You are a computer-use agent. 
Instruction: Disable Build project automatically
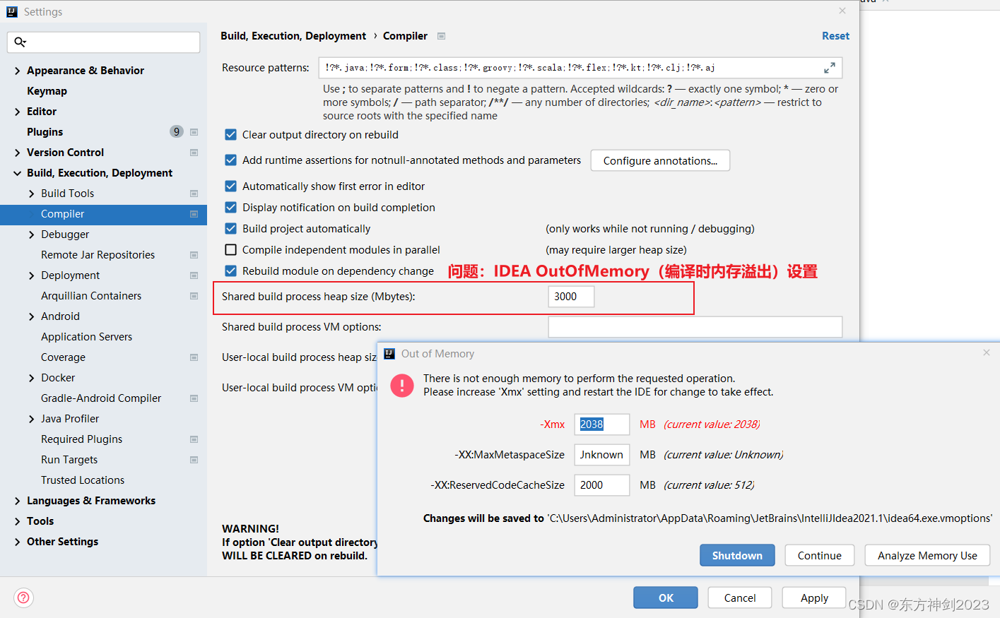pyautogui.click(x=230, y=229)
